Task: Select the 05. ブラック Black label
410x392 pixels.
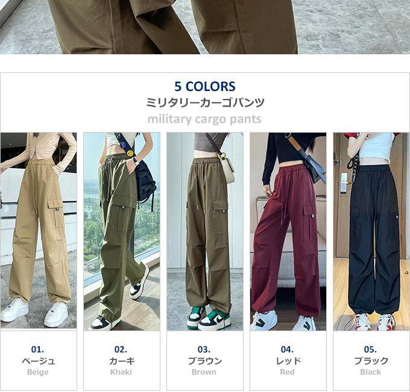Action: (371, 361)
